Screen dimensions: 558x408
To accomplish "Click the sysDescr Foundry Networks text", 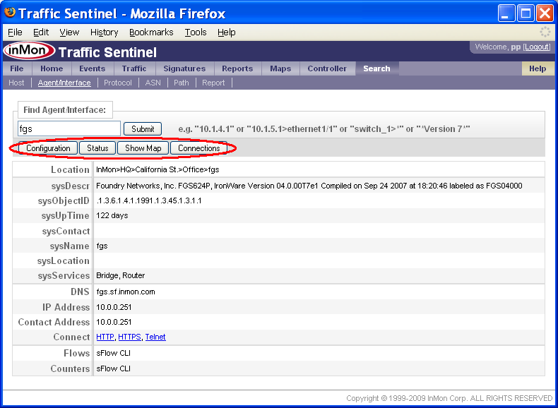I will 309,186.
